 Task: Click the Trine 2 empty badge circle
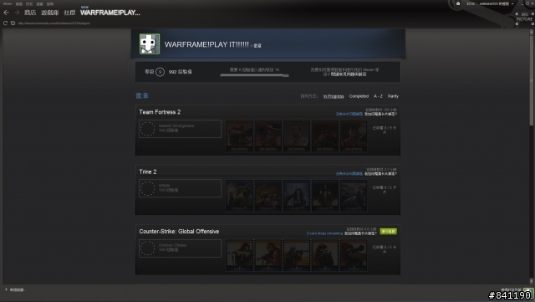(147, 188)
